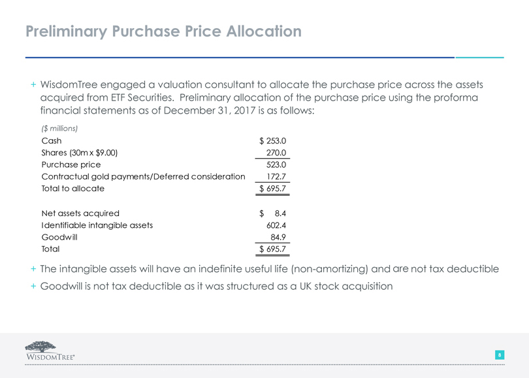
Task: Select the 'Shares (30m x $9.00)' label
Action: pos(80,153)
